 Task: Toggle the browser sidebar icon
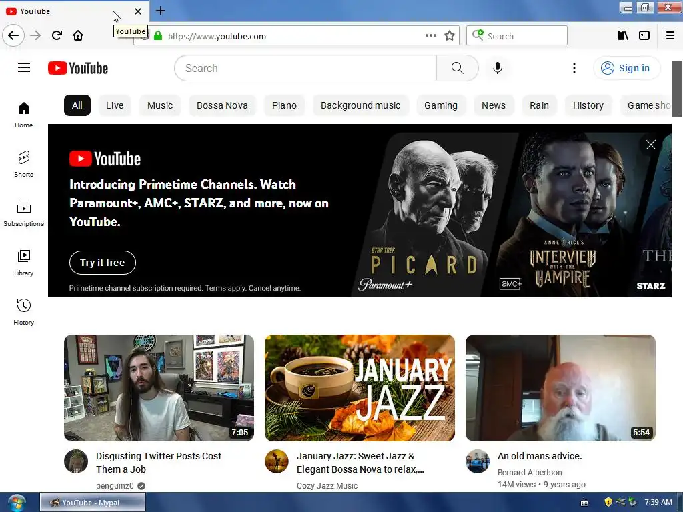644,36
